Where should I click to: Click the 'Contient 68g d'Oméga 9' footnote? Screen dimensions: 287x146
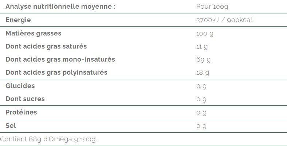(x=48, y=139)
